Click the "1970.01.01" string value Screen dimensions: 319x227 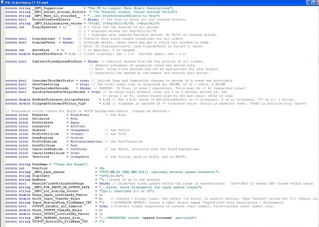pyautogui.click(x=110, y=176)
